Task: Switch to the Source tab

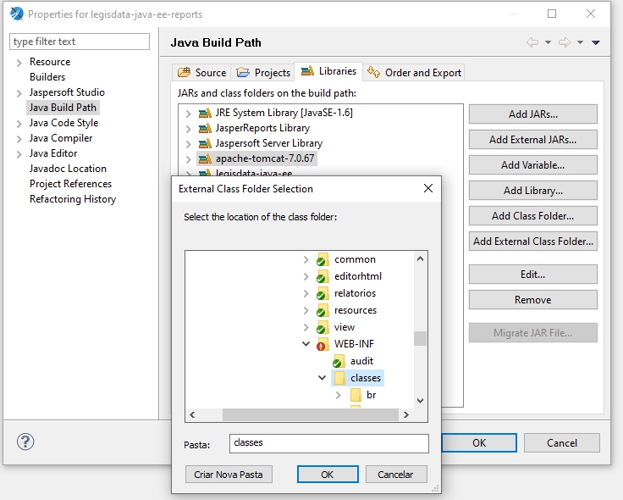Action: click(201, 73)
